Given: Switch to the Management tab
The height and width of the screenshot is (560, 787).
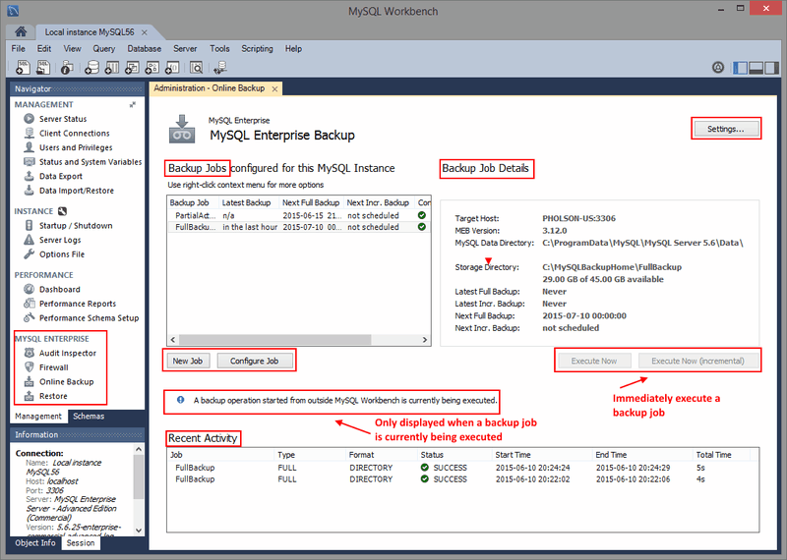Looking at the screenshot, I should tap(38, 417).
